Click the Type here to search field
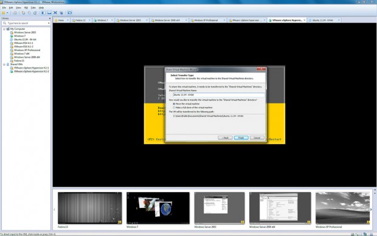377x236 pixels. pos(26,23)
